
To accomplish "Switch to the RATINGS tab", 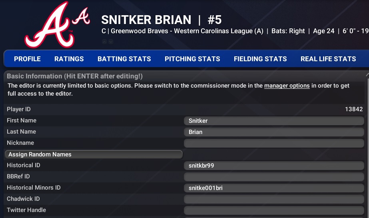I will 69,59.
